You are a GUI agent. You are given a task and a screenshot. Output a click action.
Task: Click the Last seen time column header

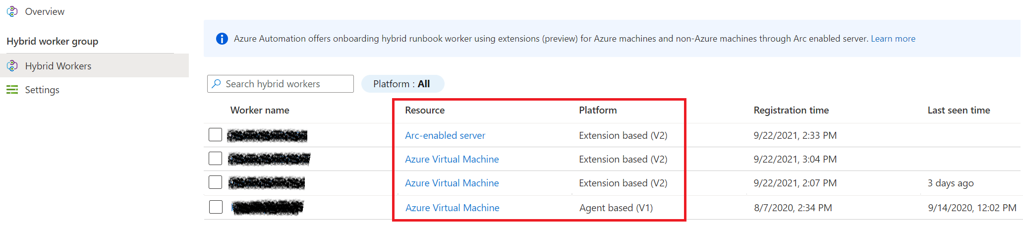(x=959, y=110)
